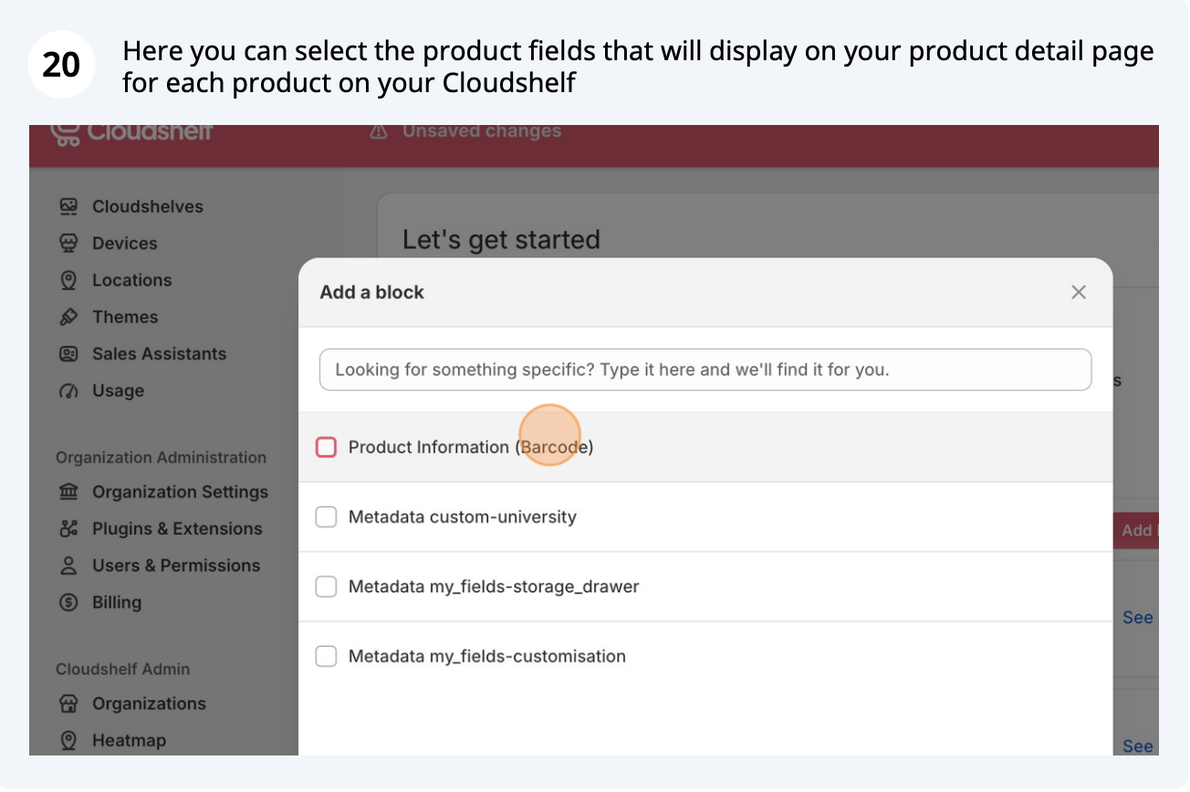Viewport: 1190px width, 792px height.
Task: Close the Add a block dialog
Action: [x=1079, y=292]
